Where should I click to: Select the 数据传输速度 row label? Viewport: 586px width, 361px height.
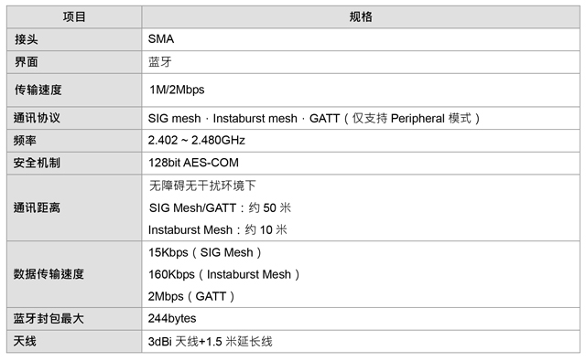(x=49, y=274)
